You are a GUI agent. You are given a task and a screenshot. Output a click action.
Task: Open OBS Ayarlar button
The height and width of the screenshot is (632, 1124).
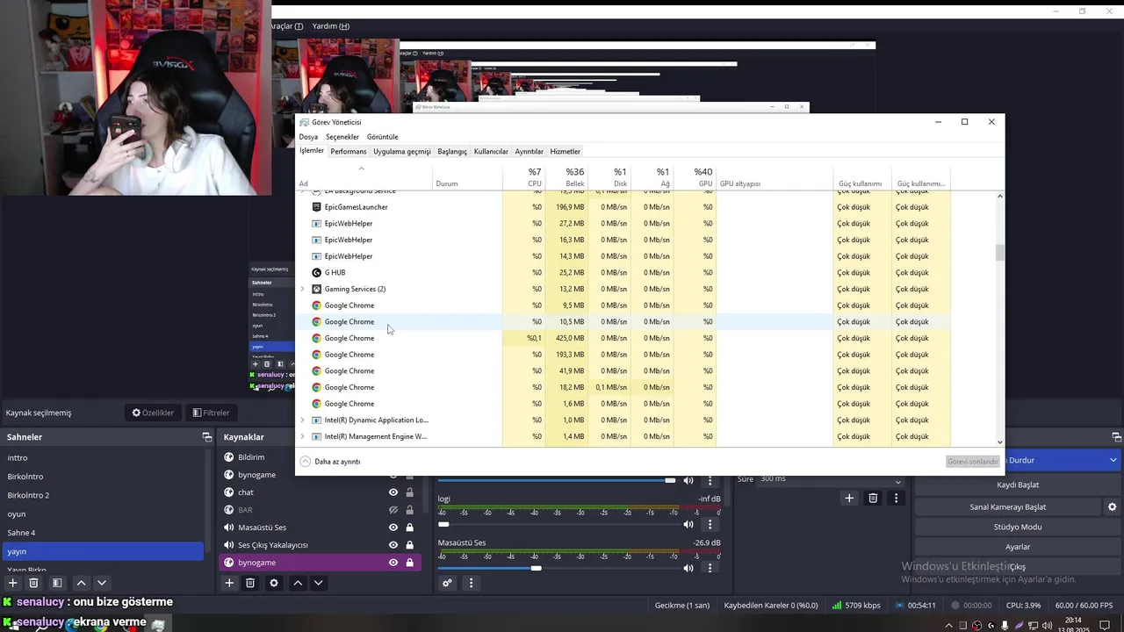pyautogui.click(x=1018, y=547)
